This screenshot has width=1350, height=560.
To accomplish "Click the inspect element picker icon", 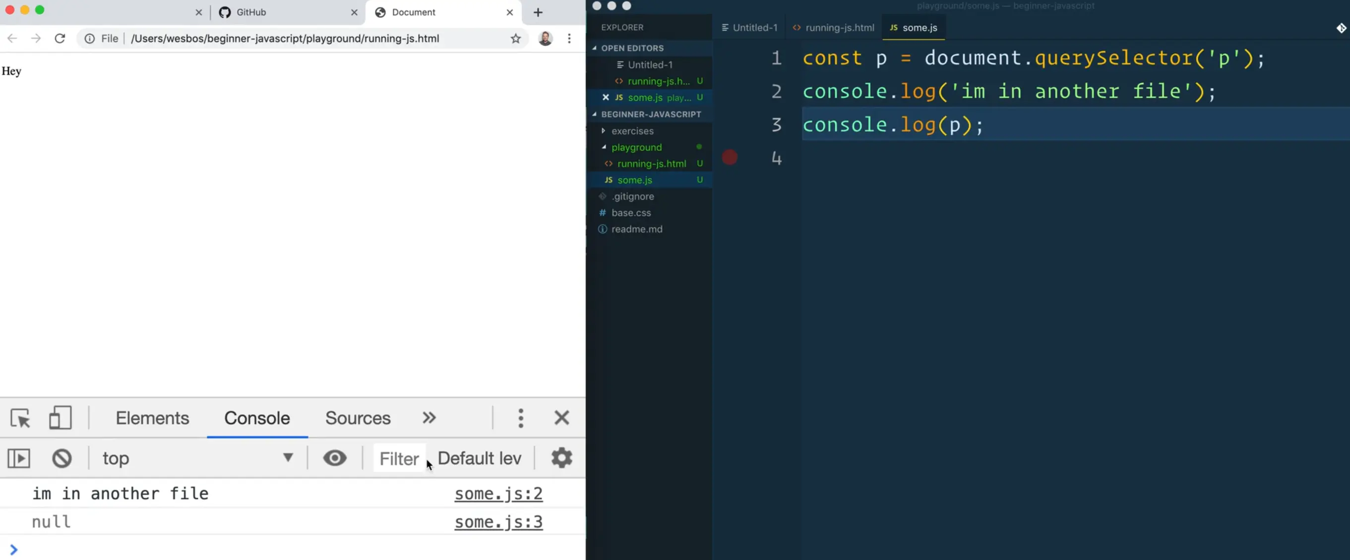I will coord(20,418).
